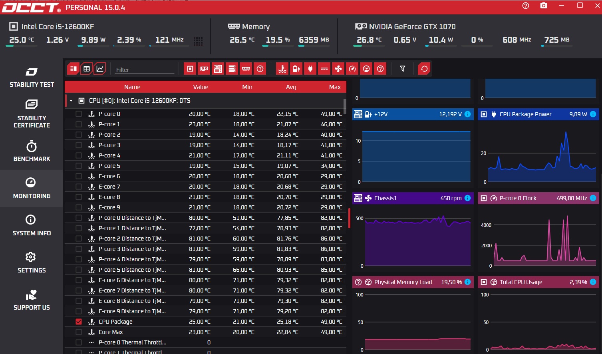Switch to the graph-only monitoring view
The image size is (602, 354).
click(100, 69)
